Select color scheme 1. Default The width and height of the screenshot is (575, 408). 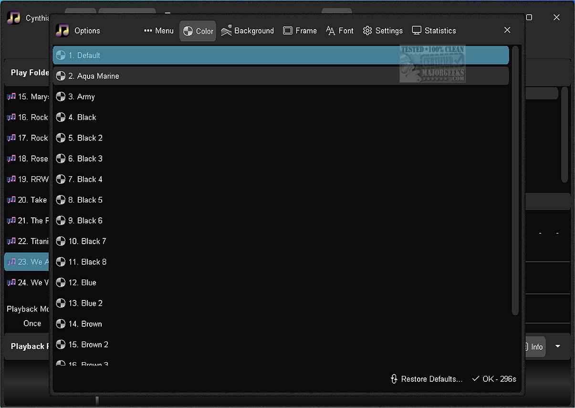(281, 55)
